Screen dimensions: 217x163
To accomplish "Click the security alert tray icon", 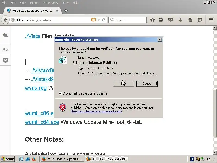I will [198, 159].
